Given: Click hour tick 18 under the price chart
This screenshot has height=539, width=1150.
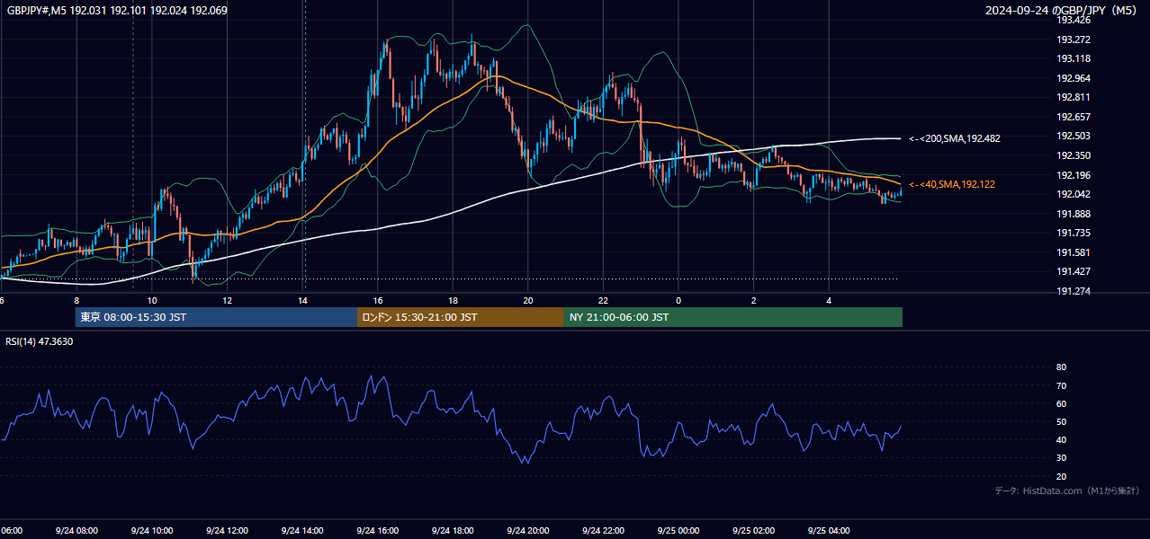Looking at the screenshot, I should click(x=453, y=300).
